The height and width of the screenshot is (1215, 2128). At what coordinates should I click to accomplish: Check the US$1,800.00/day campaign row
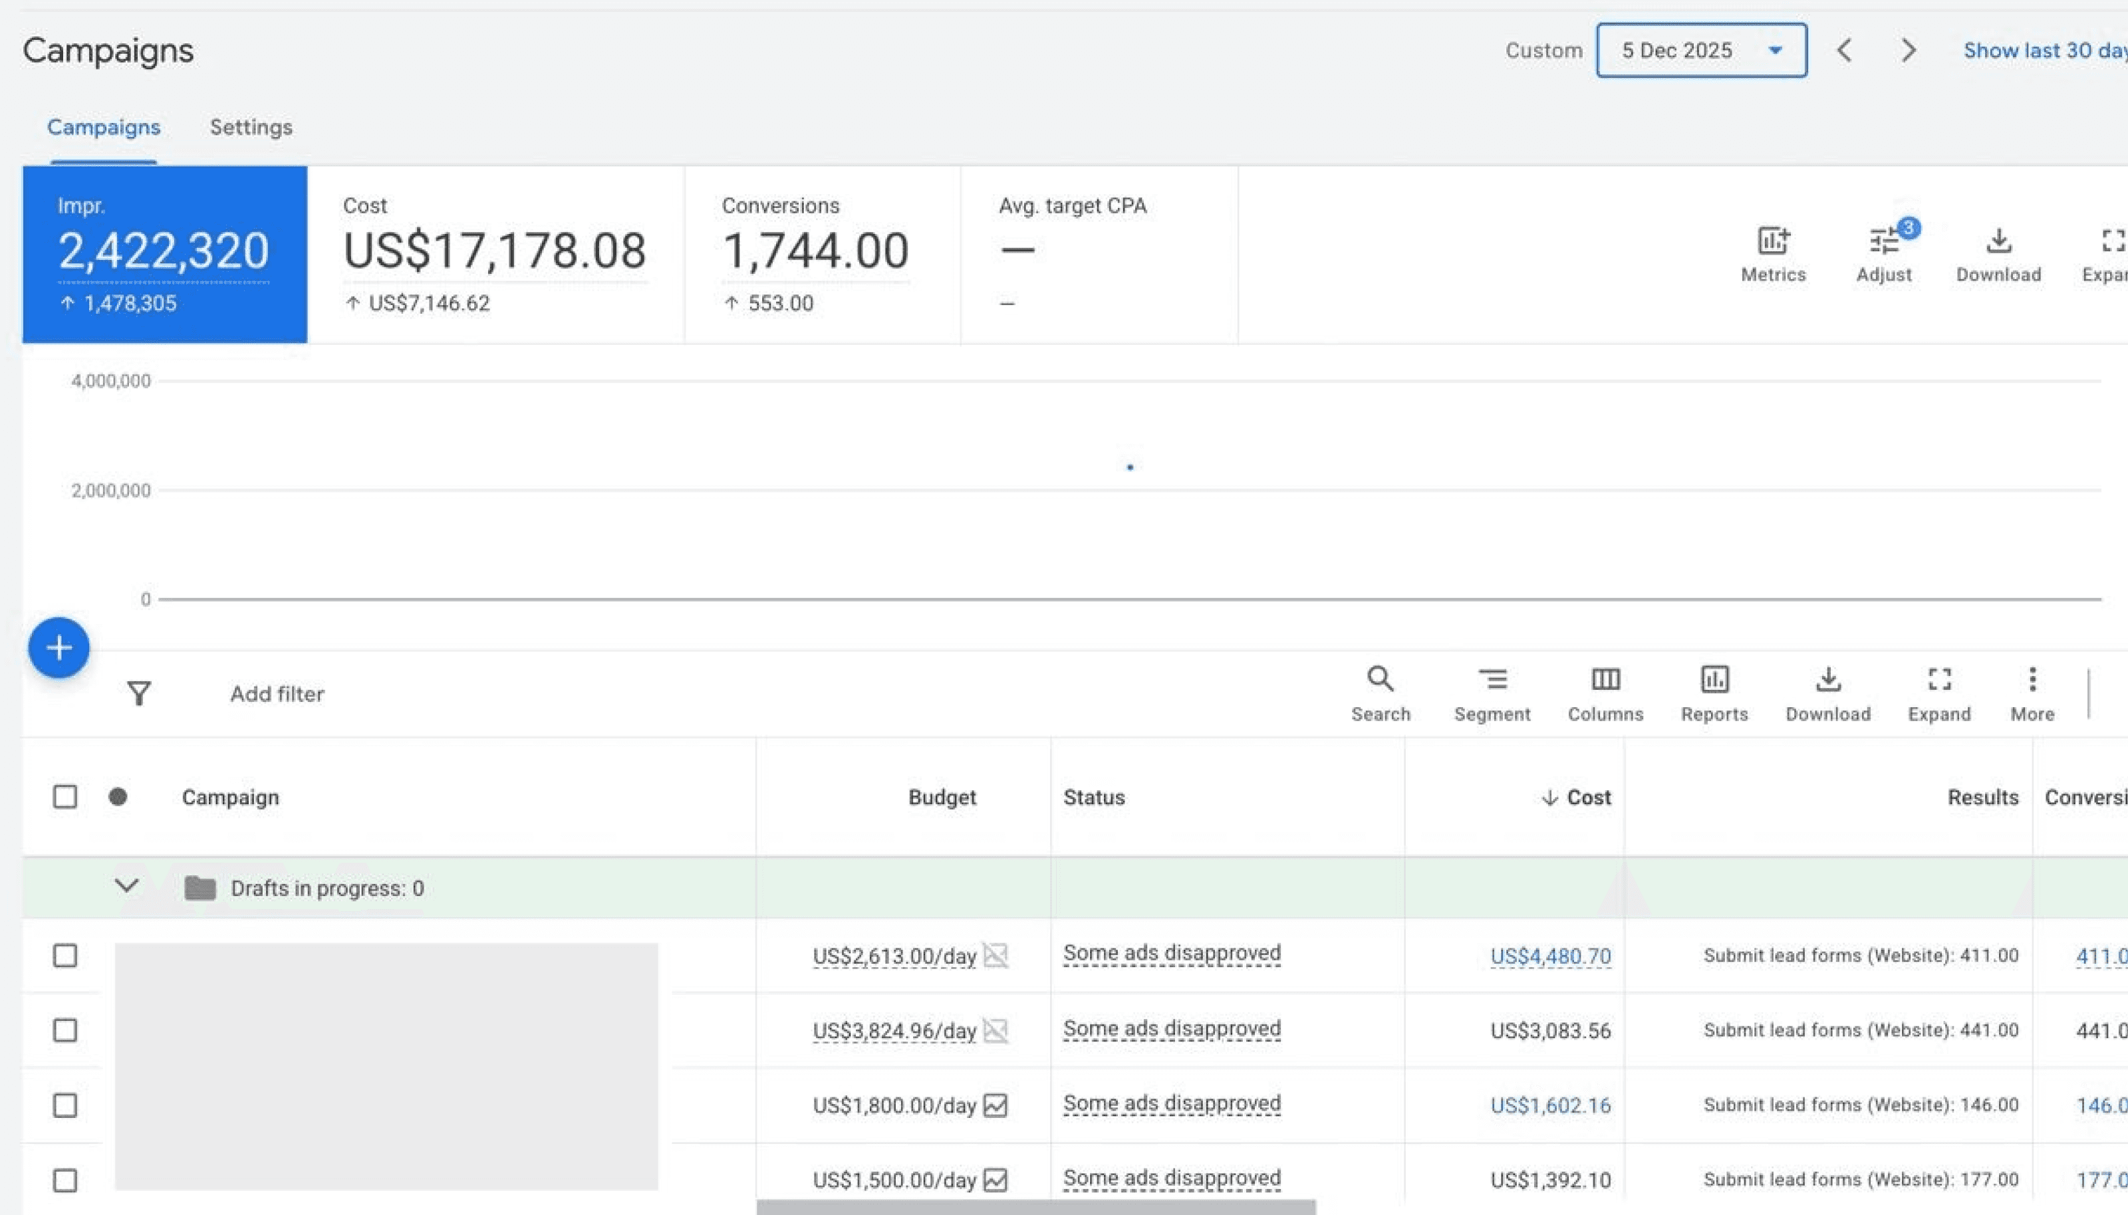[65, 1105]
